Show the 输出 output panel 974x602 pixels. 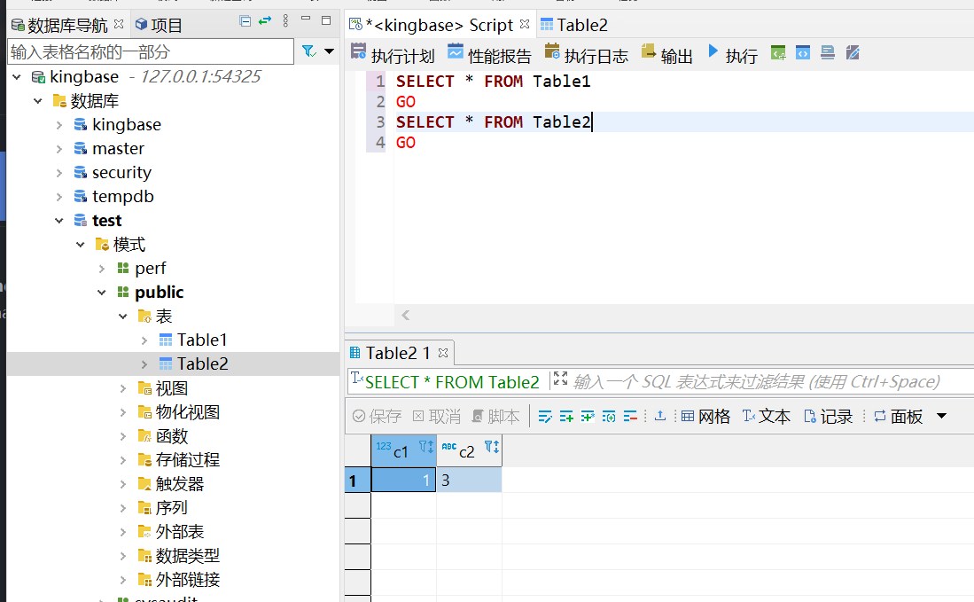pyautogui.click(x=667, y=55)
